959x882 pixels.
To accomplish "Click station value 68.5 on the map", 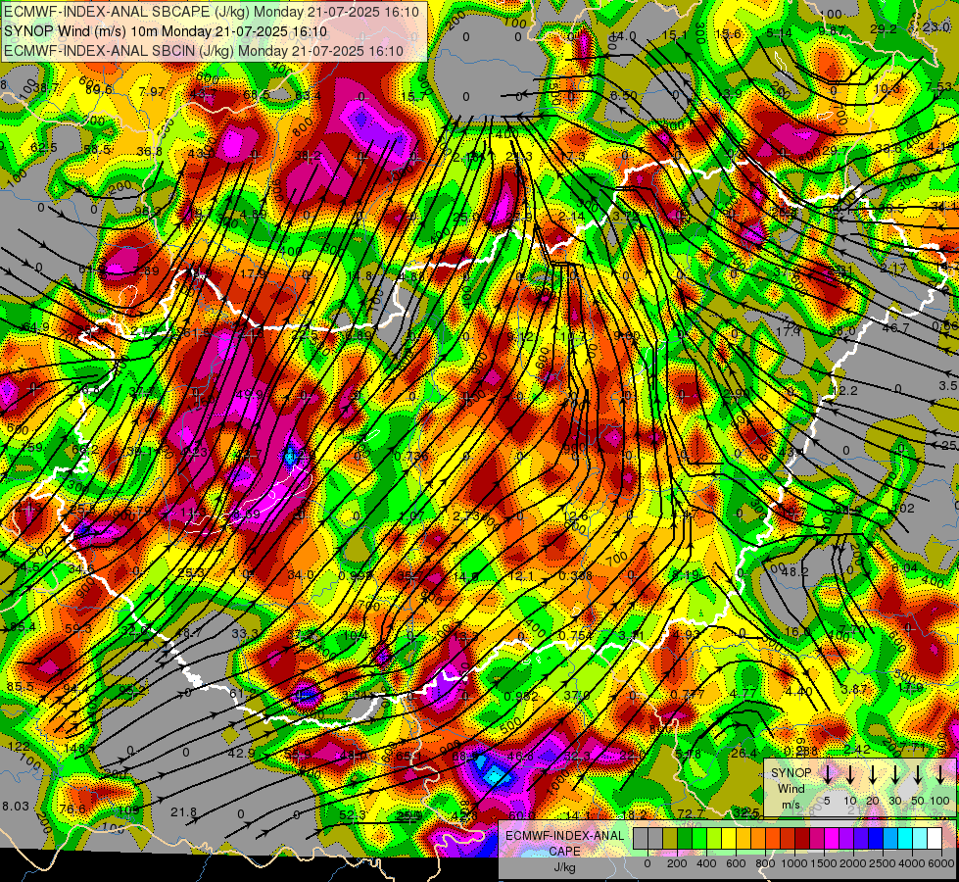I will (x=257, y=95).
